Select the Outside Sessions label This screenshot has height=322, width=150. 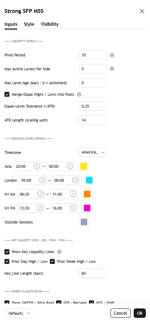[x=19, y=222]
